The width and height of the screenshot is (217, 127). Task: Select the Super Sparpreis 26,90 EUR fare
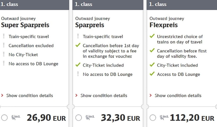(4, 118)
